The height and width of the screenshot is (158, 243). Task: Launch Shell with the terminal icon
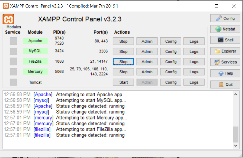pyautogui.click(x=225, y=40)
